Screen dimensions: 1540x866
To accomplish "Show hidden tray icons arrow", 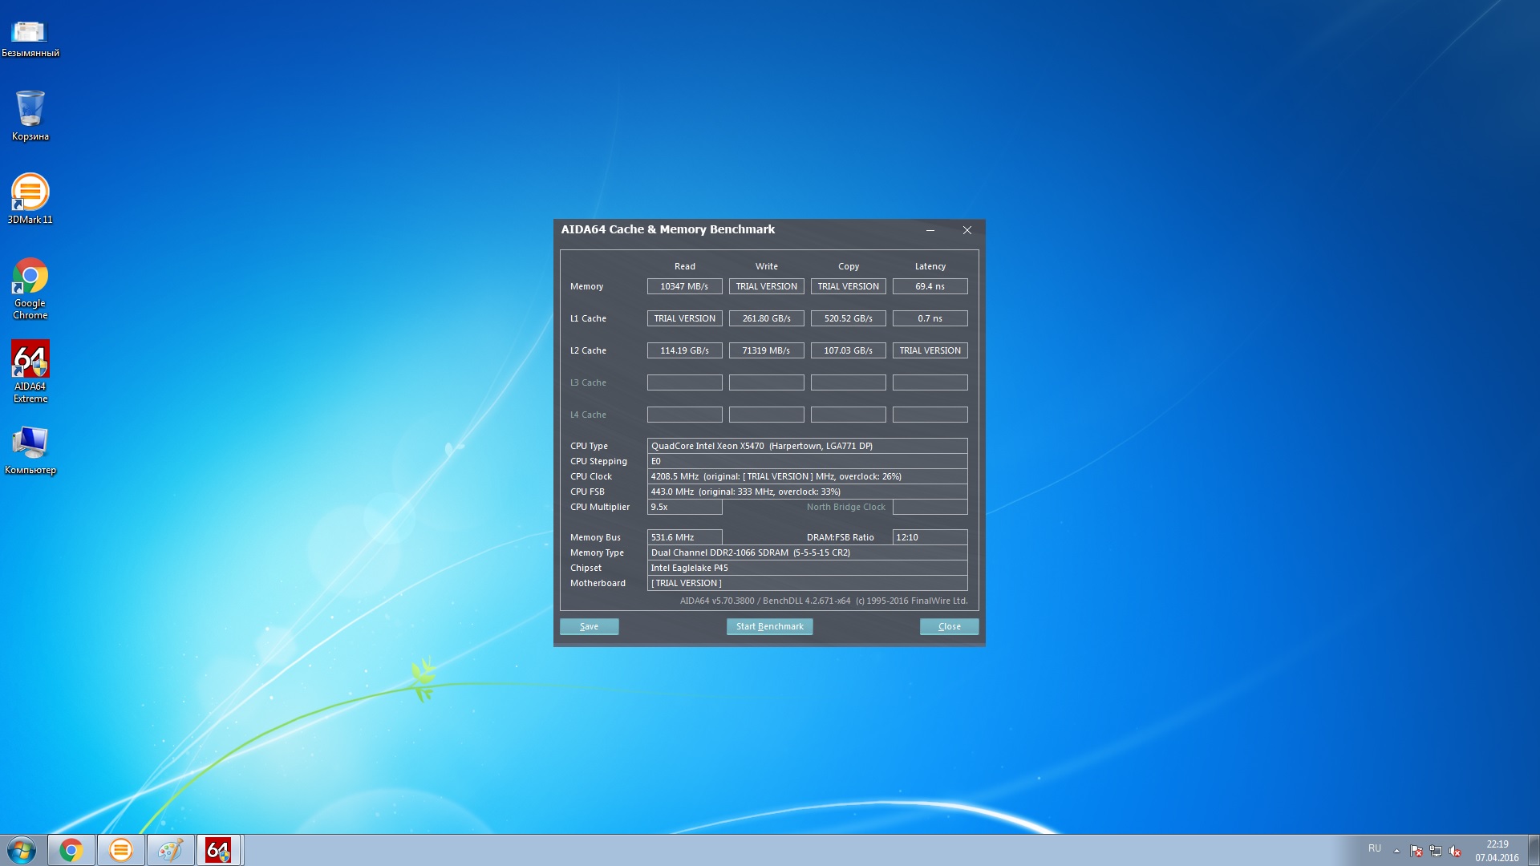I will pos(1396,851).
